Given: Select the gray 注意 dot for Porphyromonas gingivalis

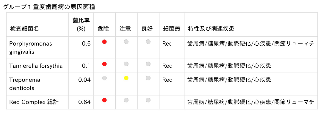Looking at the screenshot, I should pyautogui.click(x=126, y=42).
